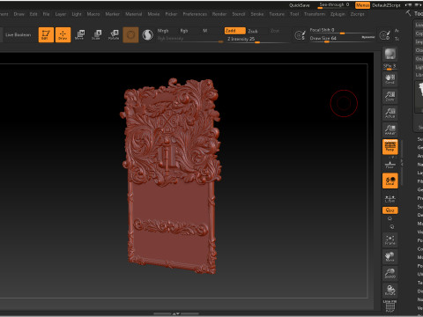423x317 pixels.
Task: Open the Stroke menu
Action: pyautogui.click(x=257, y=14)
